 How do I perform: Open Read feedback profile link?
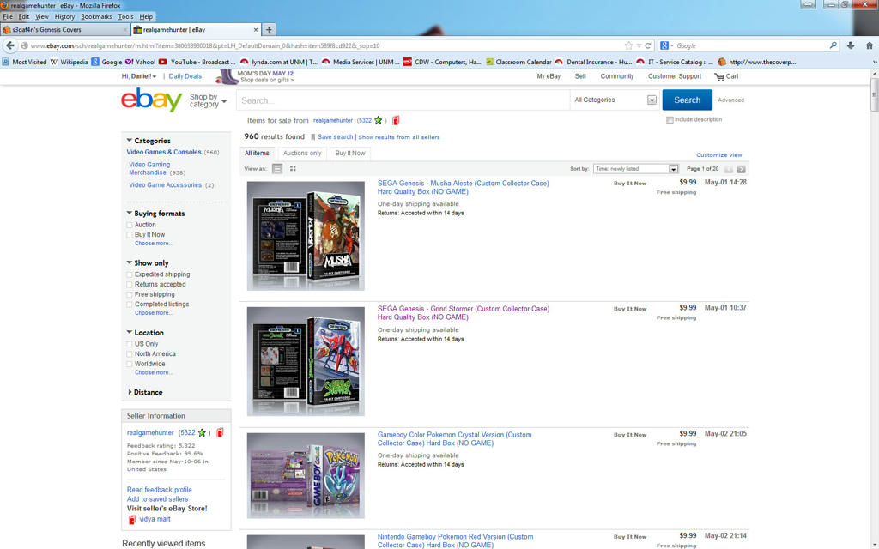click(159, 490)
